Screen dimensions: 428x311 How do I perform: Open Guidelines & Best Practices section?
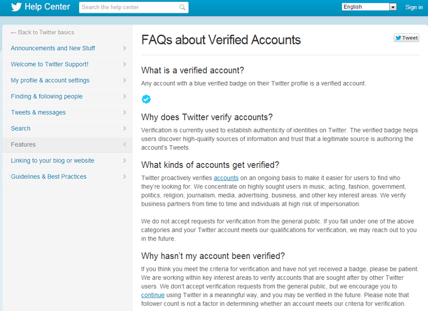(49, 176)
